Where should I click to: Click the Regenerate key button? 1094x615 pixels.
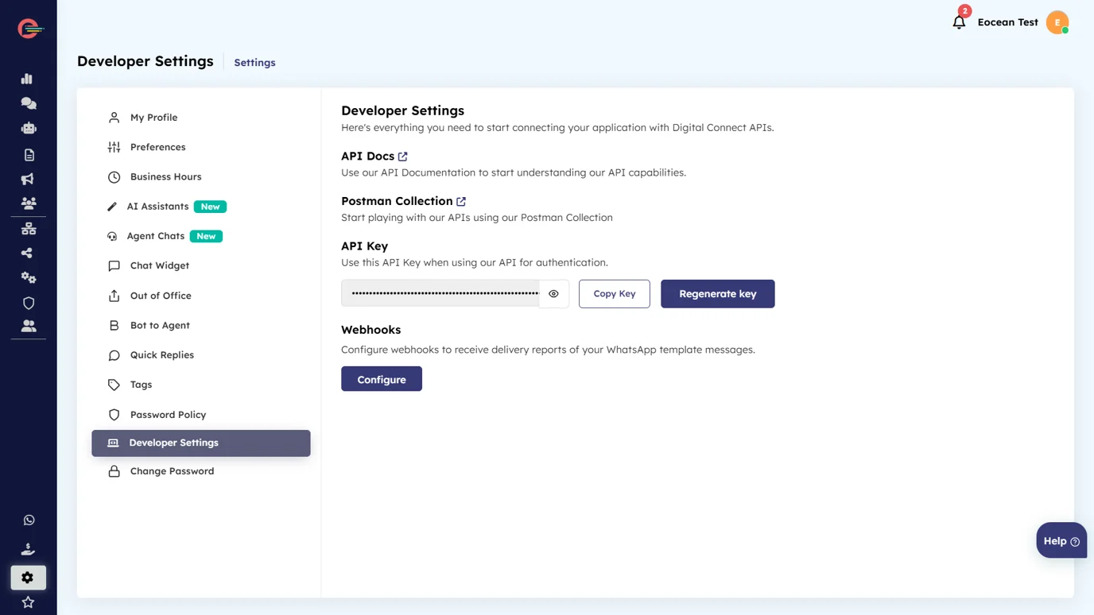click(717, 294)
